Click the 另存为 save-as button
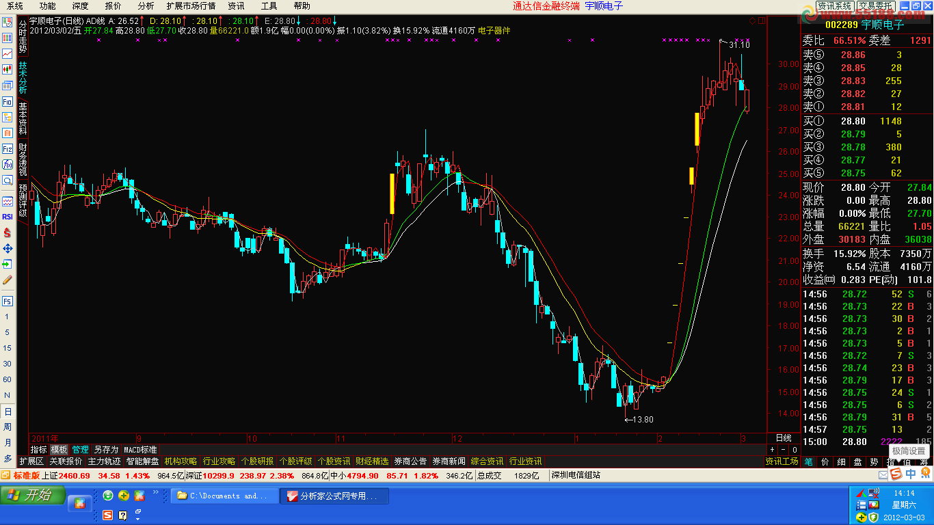 106,450
